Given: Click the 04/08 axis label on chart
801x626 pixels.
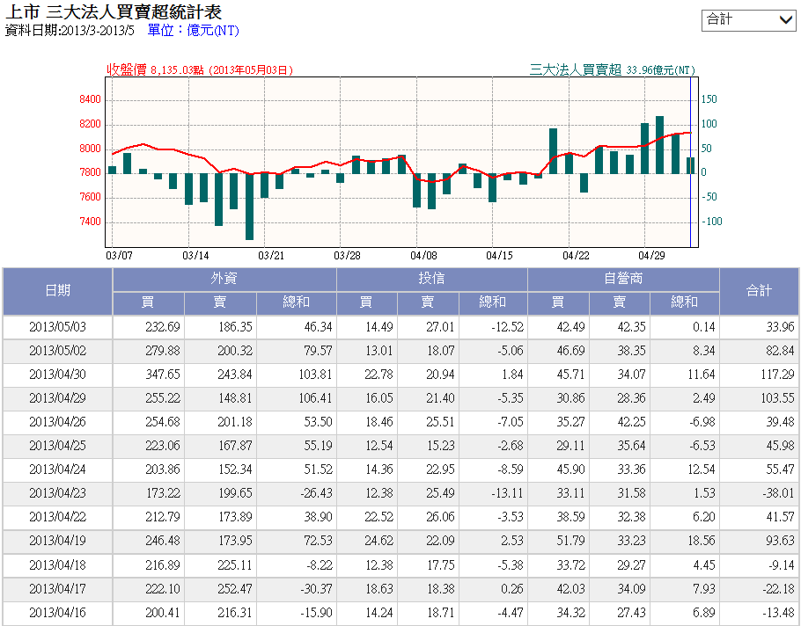Looking at the screenshot, I should tap(423, 256).
